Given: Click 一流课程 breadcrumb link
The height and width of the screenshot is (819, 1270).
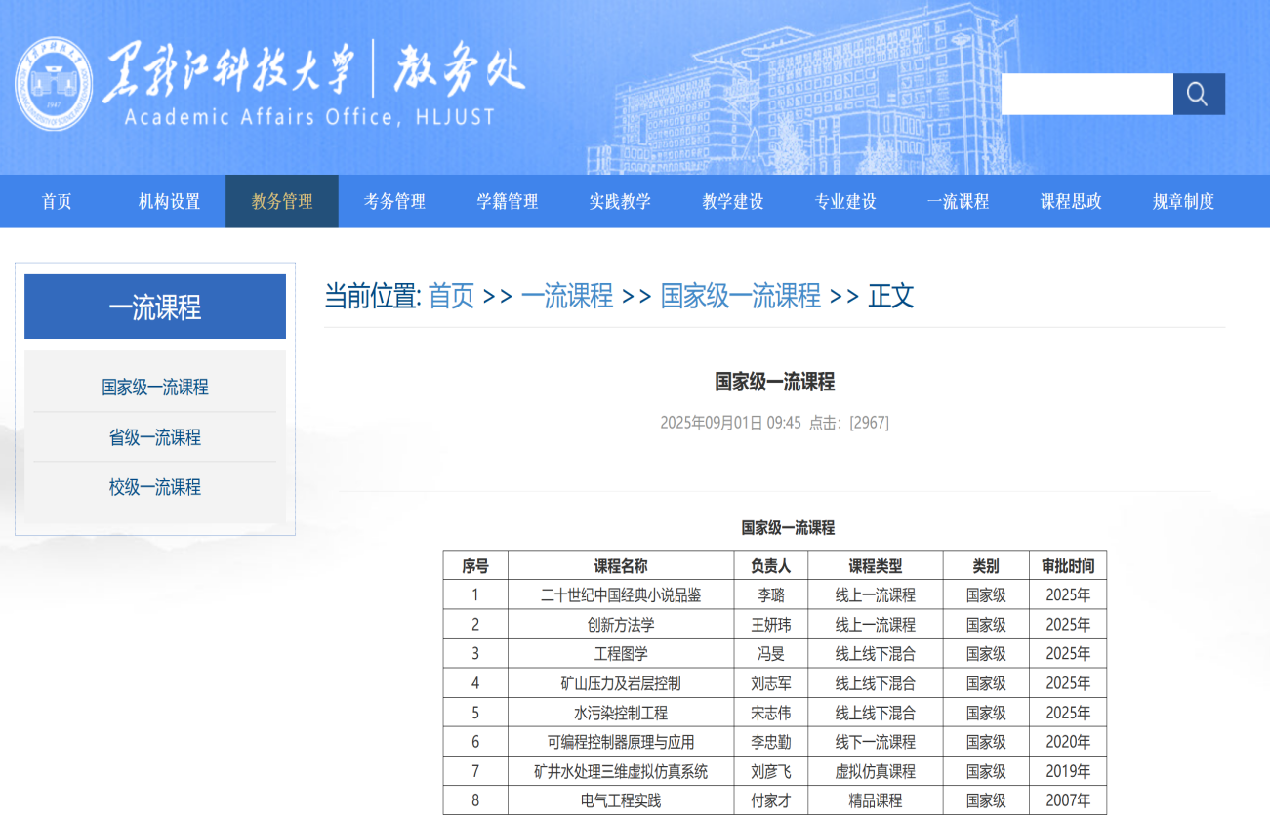Looking at the screenshot, I should click(x=566, y=296).
